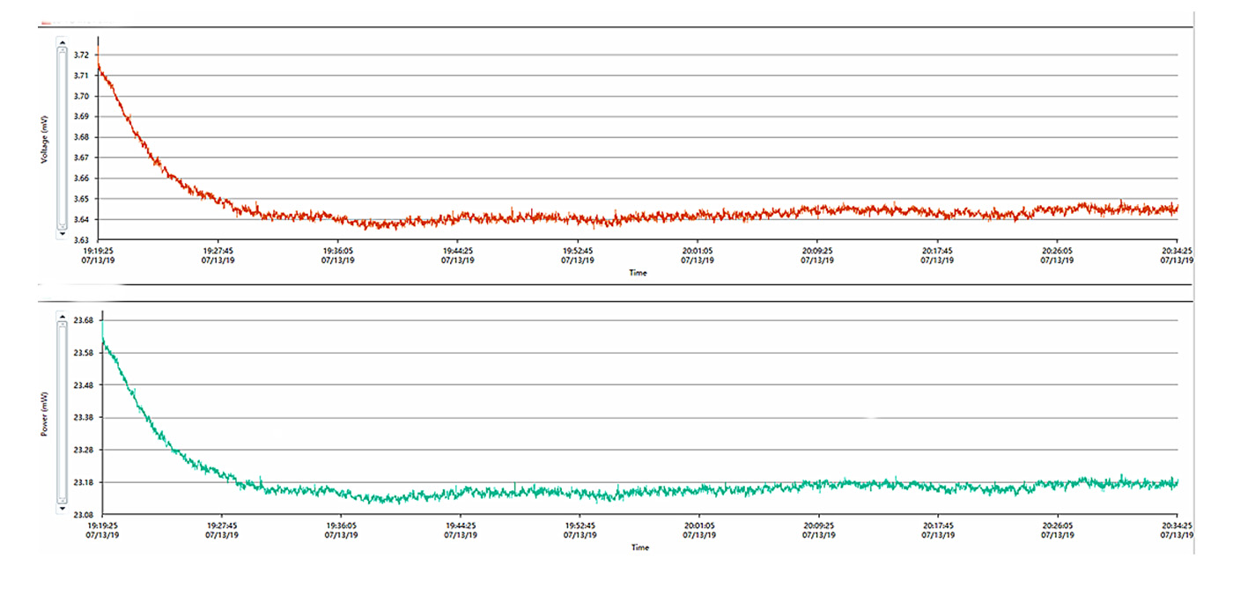
Task: Click the 23.68 label on Power axis
Action: (84, 321)
